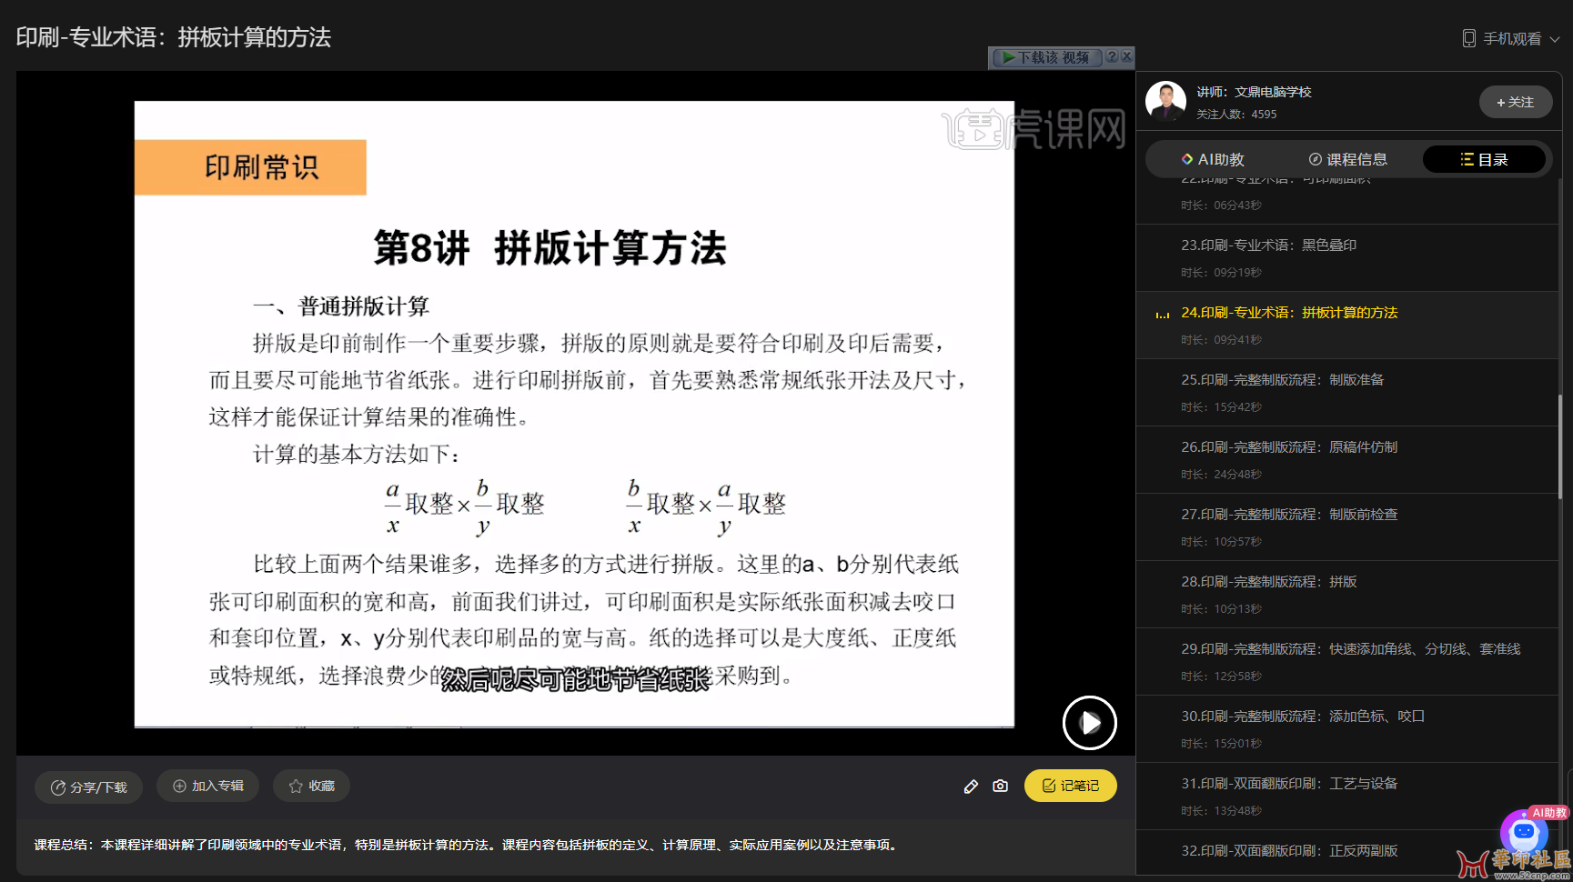Viewport: 1573px width, 882px height.
Task: Click the course list scrollbar
Action: (x=1560, y=446)
